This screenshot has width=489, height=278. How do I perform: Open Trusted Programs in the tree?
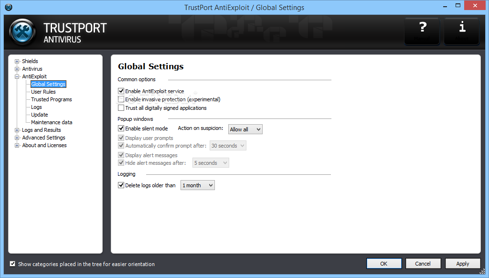52,99
